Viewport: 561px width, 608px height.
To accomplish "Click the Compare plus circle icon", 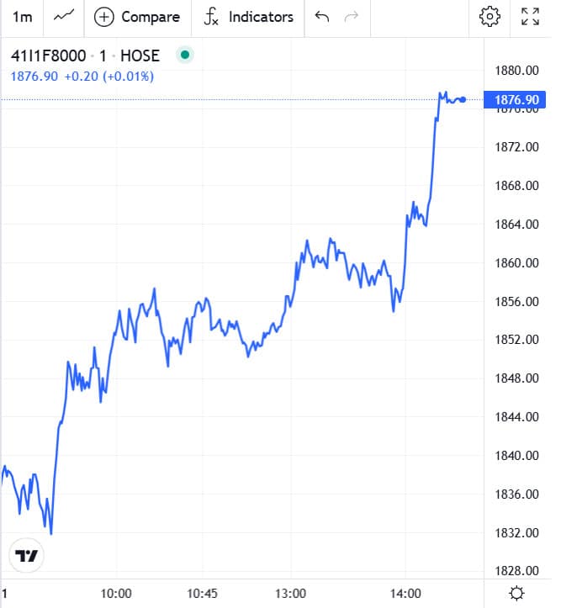I will coord(104,17).
